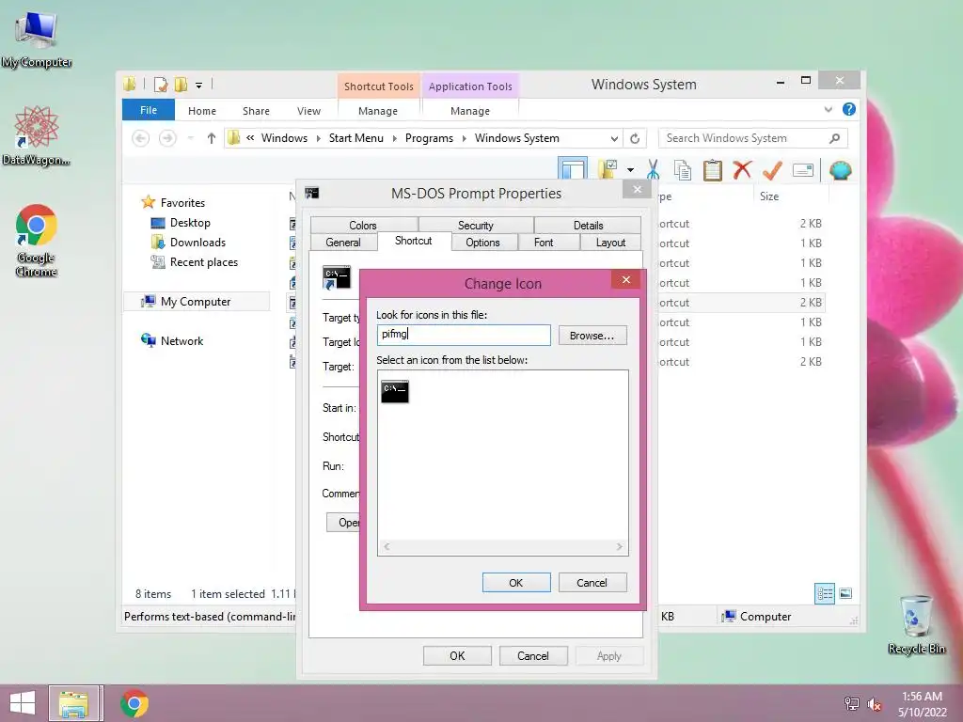The width and height of the screenshot is (963, 722).
Task: Open the recent locations dropdown arrow
Action: coord(190,138)
